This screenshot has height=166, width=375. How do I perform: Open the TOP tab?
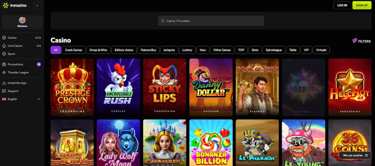241,50
